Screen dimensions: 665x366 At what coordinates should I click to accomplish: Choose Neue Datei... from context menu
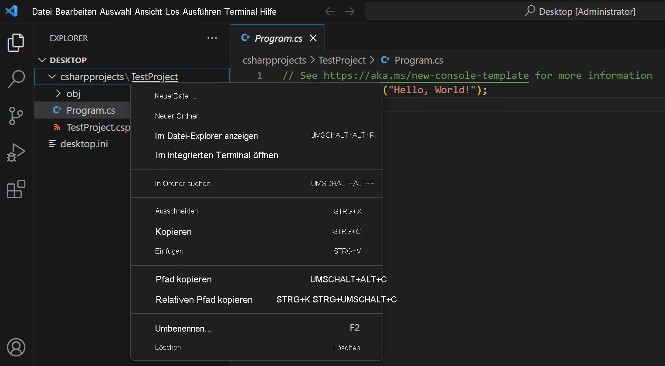coord(257,96)
